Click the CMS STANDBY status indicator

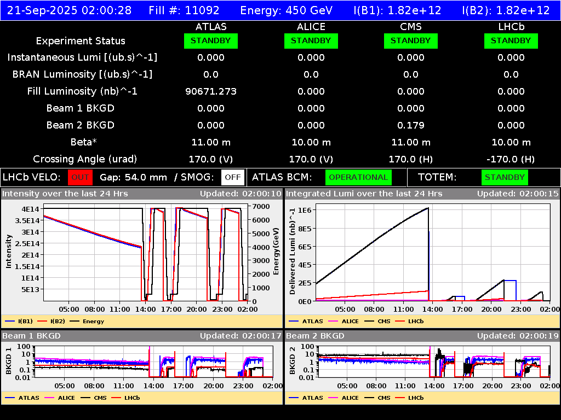pos(410,40)
